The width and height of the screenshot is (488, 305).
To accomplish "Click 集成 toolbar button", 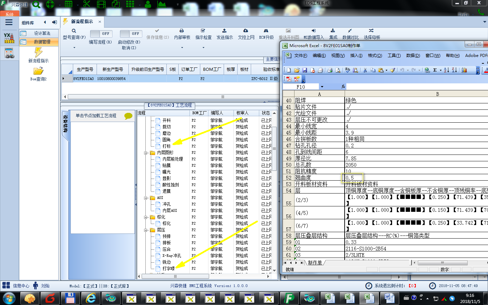I will (333, 34).
